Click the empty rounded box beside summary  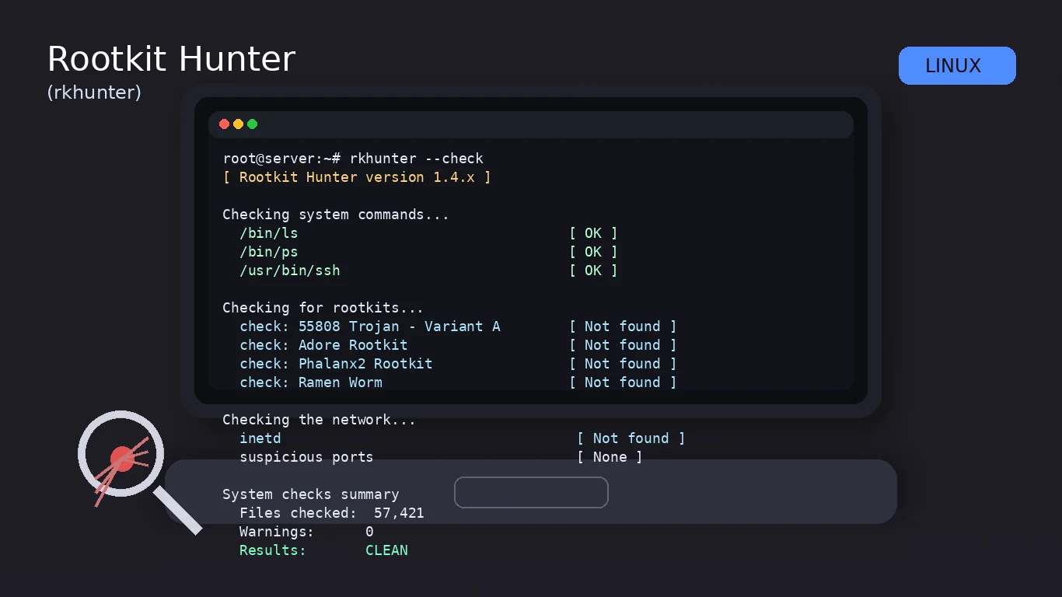pyautogui.click(x=531, y=492)
